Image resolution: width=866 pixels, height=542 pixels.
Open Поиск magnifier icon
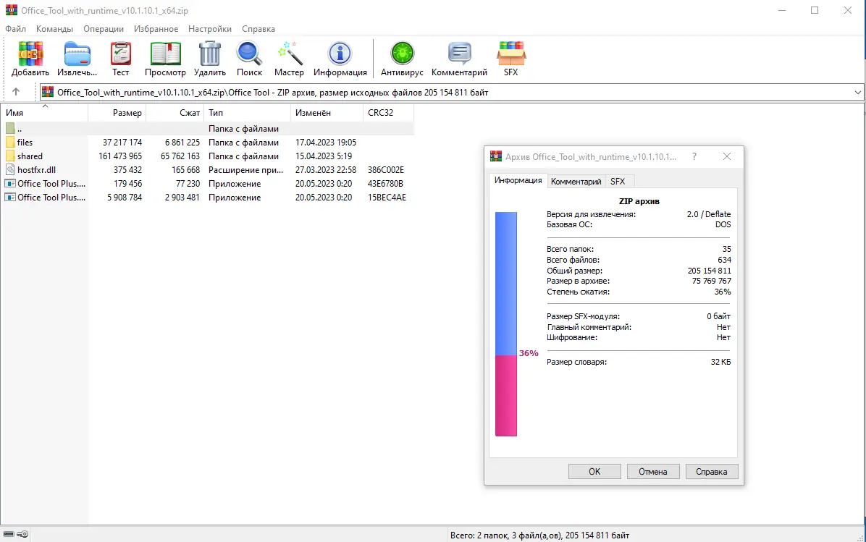[x=249, y=54]
